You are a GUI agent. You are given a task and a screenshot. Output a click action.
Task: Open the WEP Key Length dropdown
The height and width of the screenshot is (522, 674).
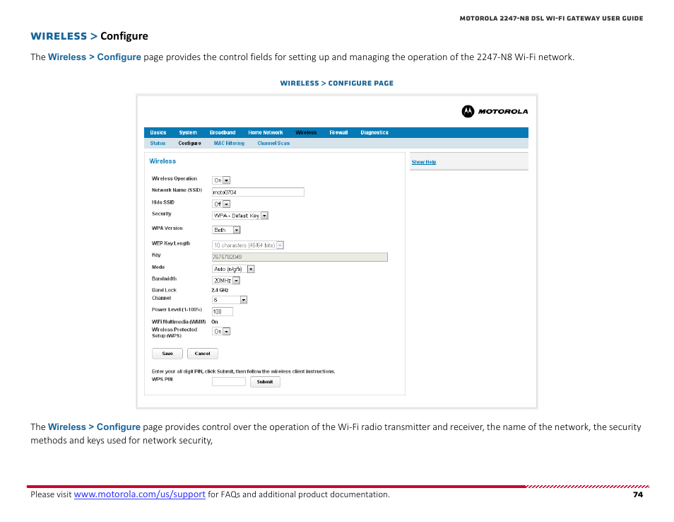(248, 245)
